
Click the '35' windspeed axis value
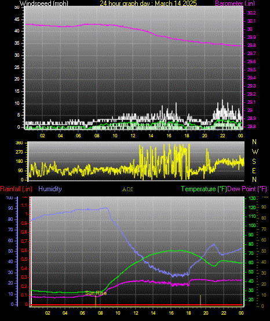17,43
